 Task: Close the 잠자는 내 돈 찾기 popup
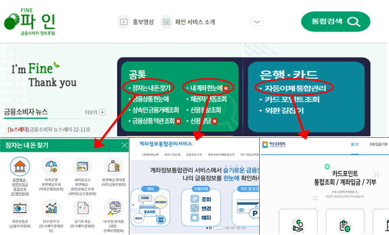pos(124,145)
